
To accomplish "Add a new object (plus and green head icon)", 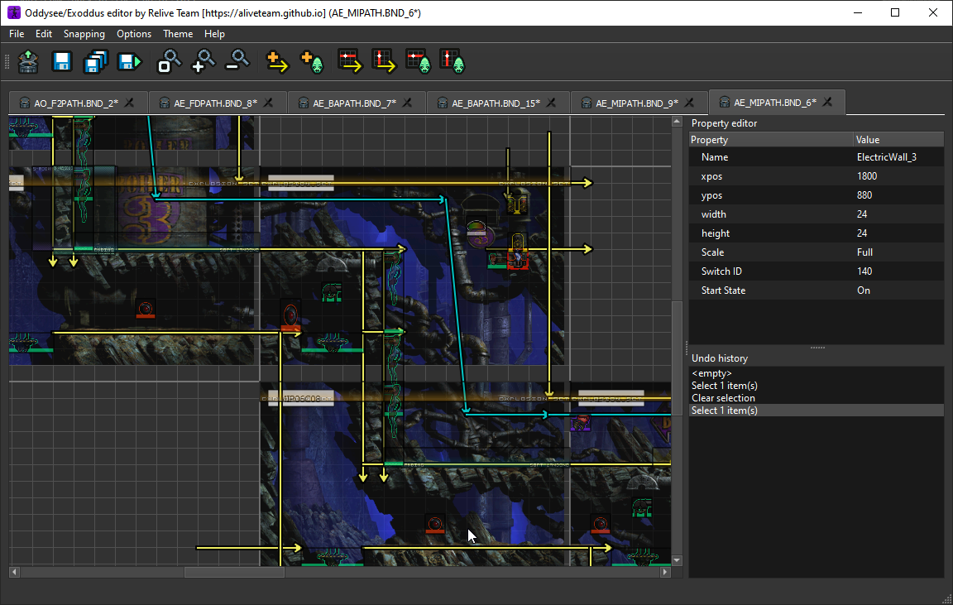I will point(312,61).
